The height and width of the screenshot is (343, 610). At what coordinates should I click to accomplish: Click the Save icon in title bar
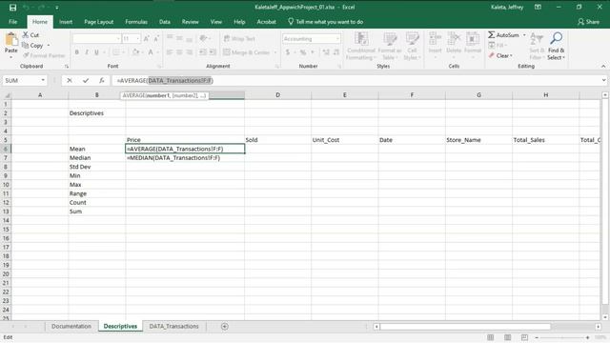(x=12, y=8)
